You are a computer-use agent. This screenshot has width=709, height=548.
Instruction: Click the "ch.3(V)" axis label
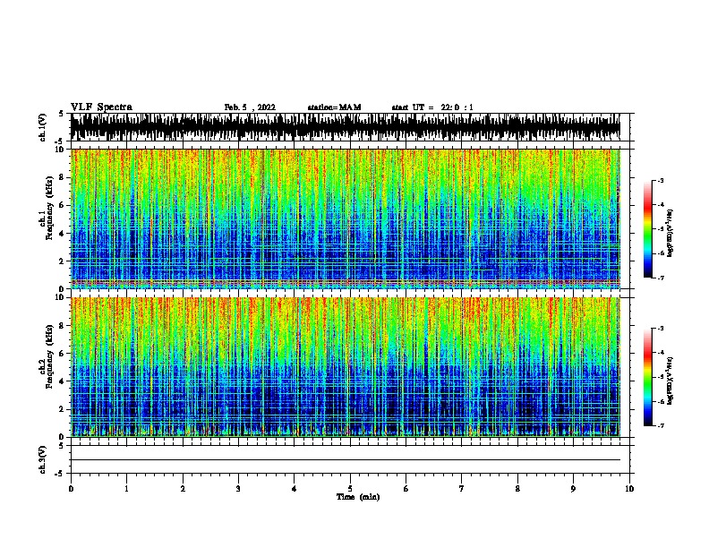click(x=43, y=459)
